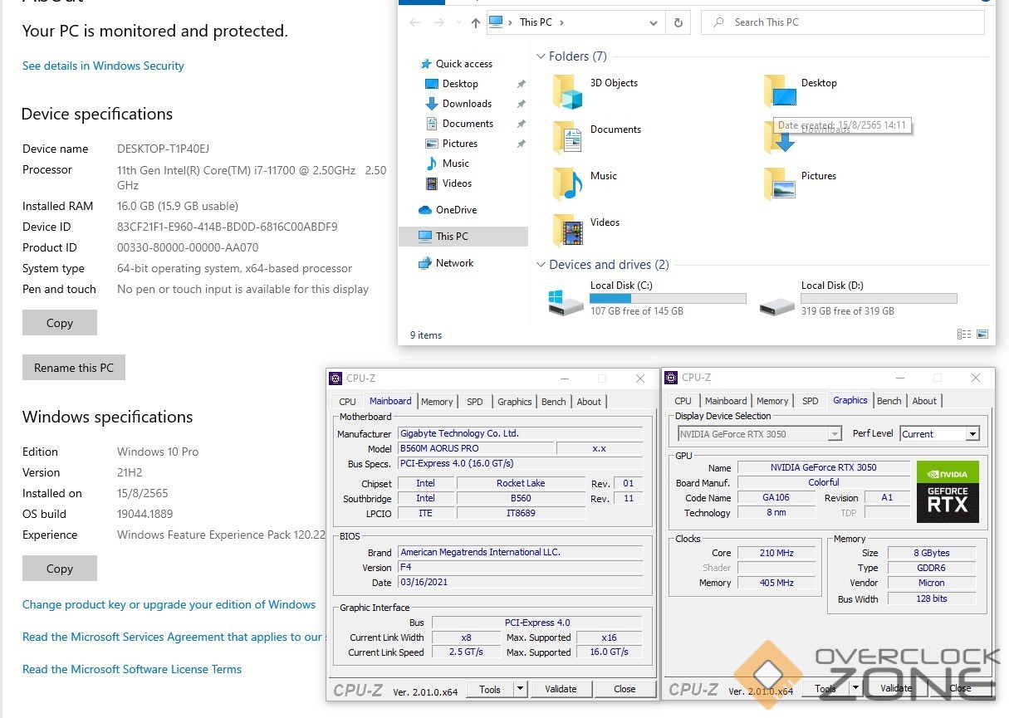Switch Explorer to details view icon
The height and width of the screenshot is (718, 1009).
[x=964, y=335]
